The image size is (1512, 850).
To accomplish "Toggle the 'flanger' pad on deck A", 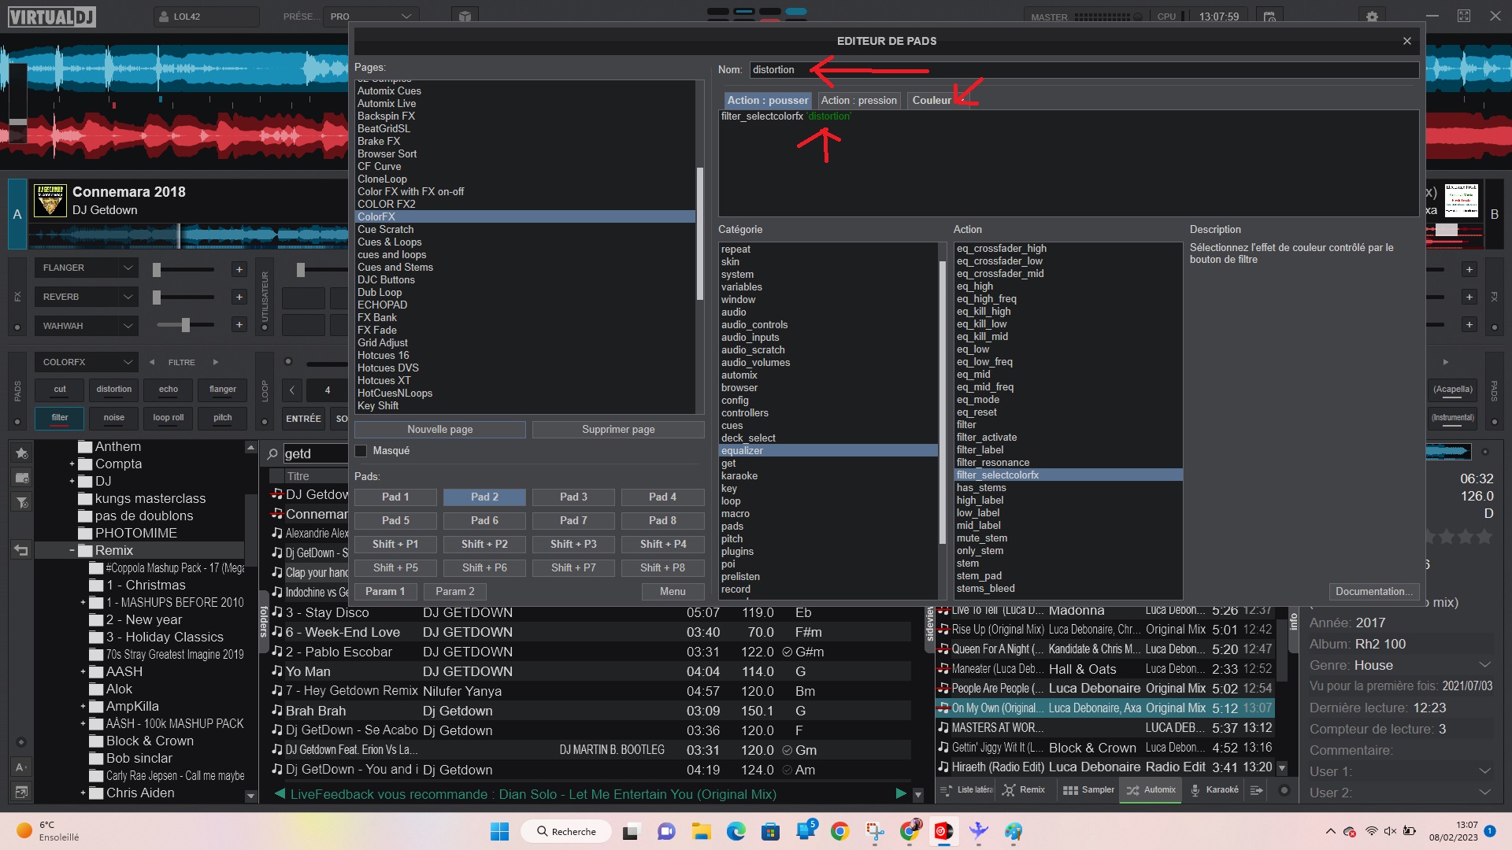I will pyautogui.click(x=223, y=390).
